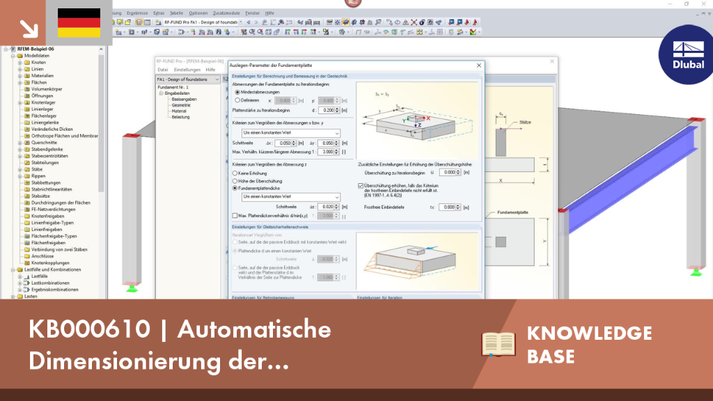Go to previous module case with left arrow
This screenshot has height=401, width=713.
pyautogui.click(x=249, y=22)
